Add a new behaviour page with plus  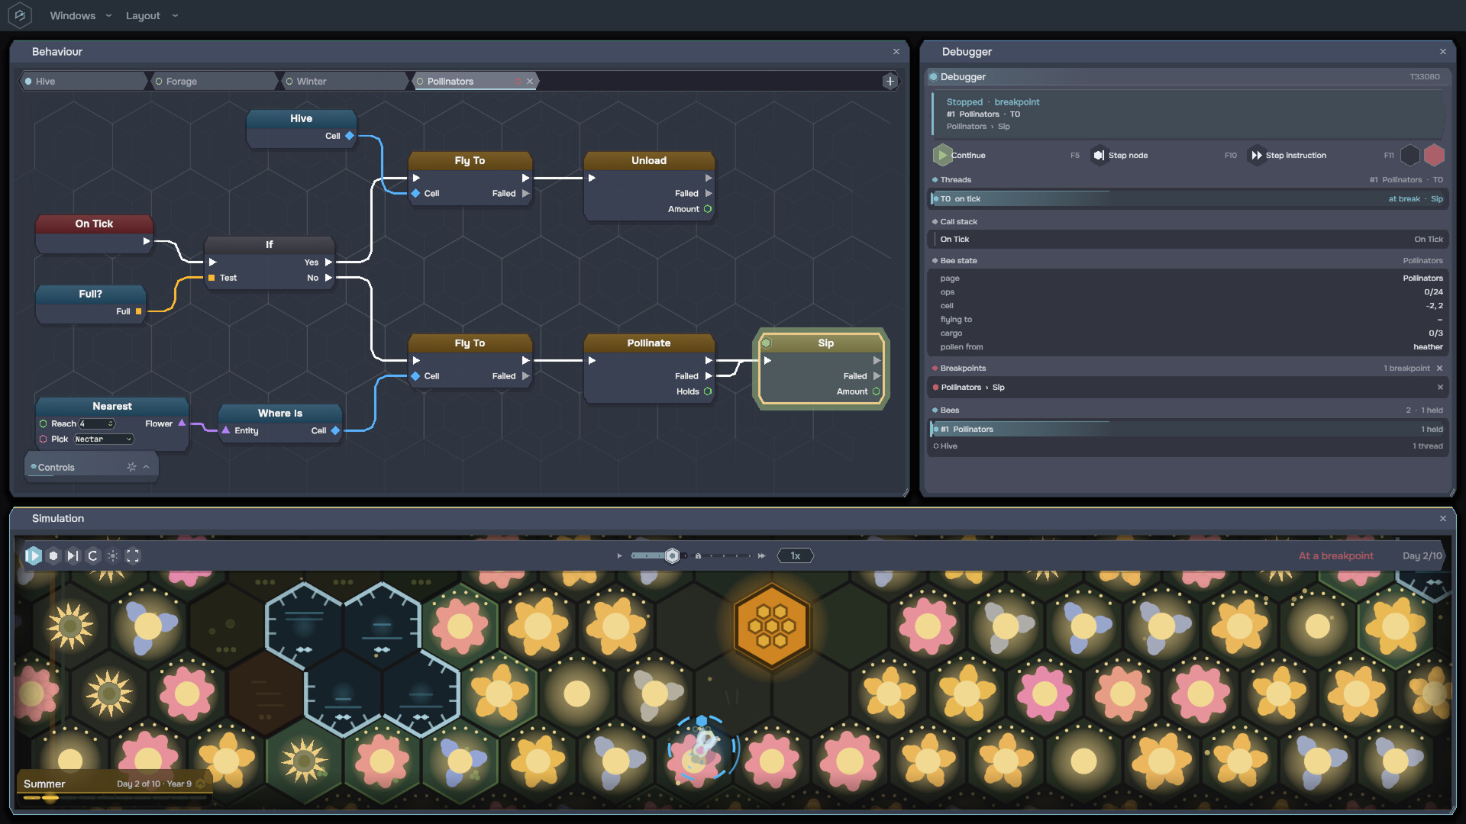[x=890, y=81]
